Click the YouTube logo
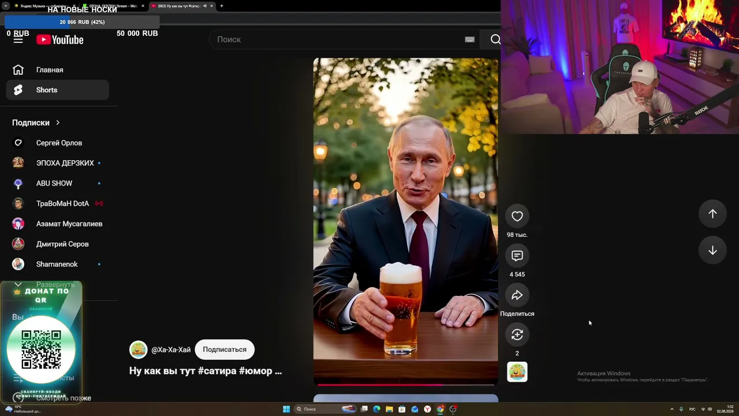Image resolution: width=739 pixels, height=416 pixels. pyautogui.click(x=60, y=39)
